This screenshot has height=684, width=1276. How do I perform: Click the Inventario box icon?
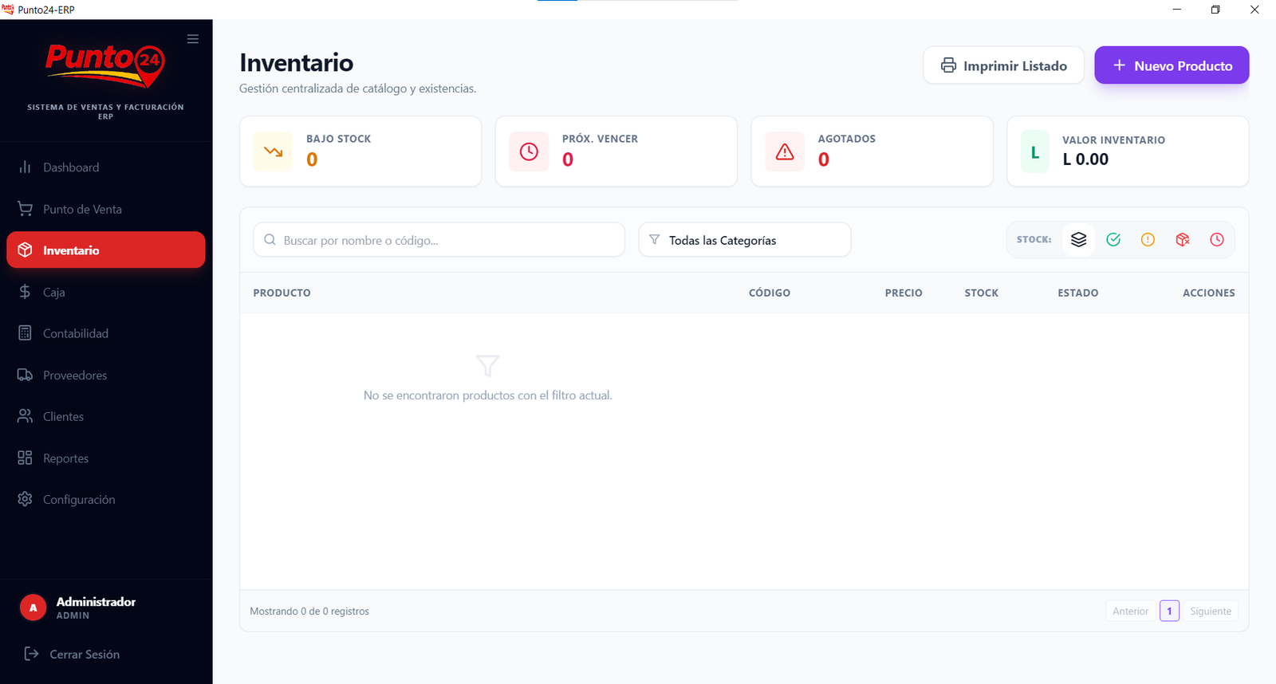click(25, 250)
